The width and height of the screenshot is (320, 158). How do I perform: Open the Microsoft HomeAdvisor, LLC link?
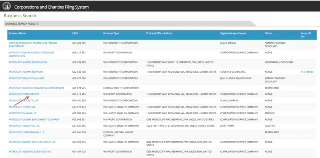(27, 132)
